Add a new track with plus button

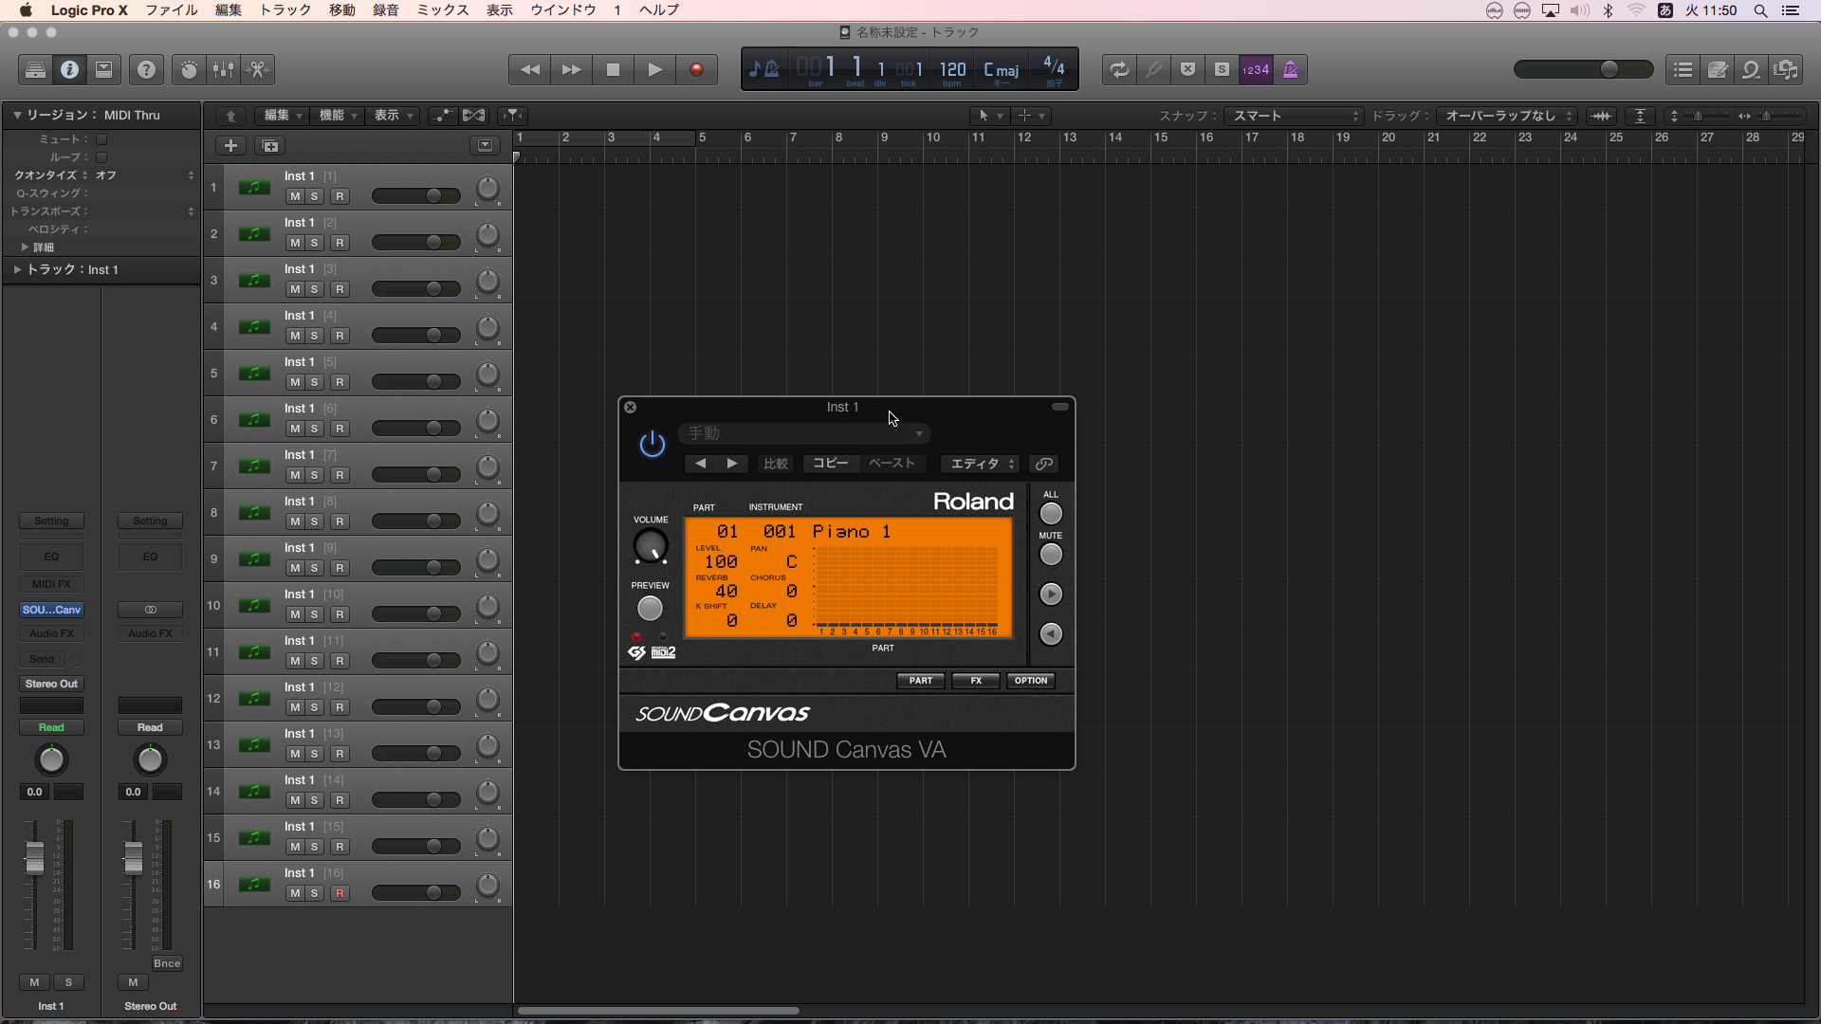230,145
